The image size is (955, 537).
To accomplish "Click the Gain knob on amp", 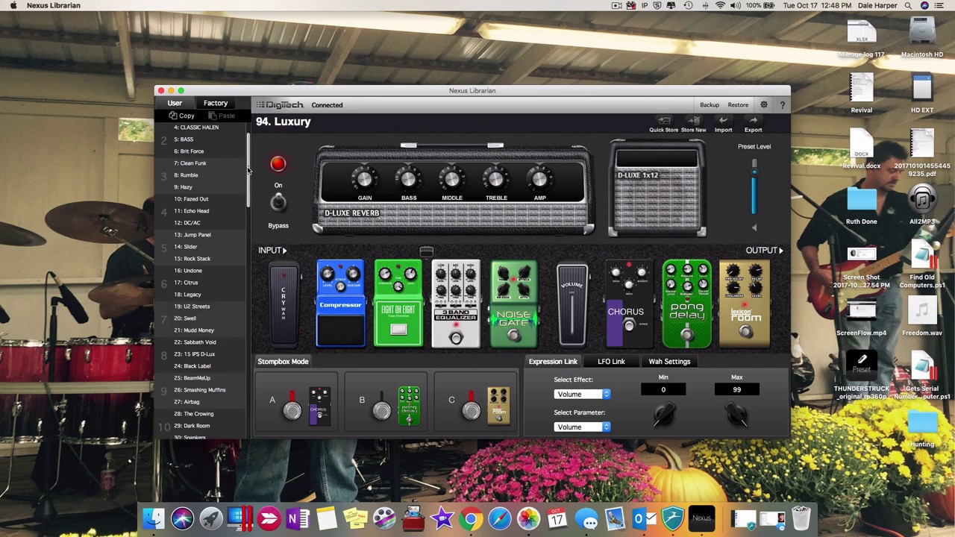I will coord(364,179).
